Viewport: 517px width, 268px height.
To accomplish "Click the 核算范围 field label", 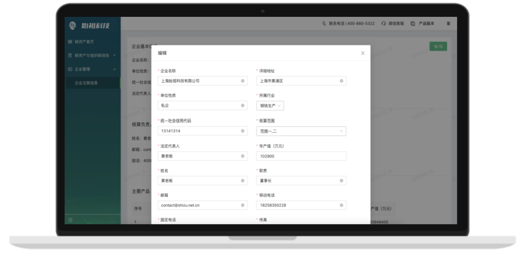I will click(x=267, y=121).
